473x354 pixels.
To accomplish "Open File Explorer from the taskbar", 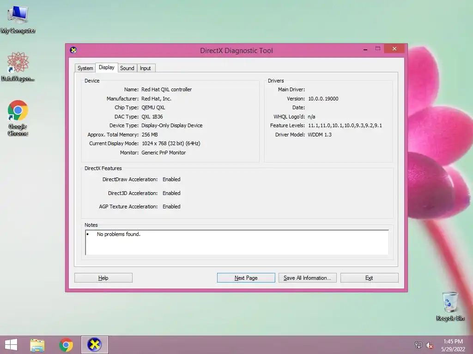I will 37,345.
